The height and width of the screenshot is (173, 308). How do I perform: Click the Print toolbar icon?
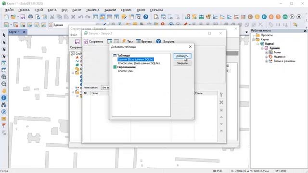[30, 17]
